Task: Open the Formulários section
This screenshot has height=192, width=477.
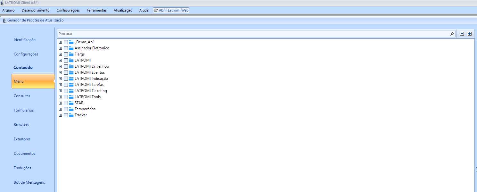Action: [24, 110]
